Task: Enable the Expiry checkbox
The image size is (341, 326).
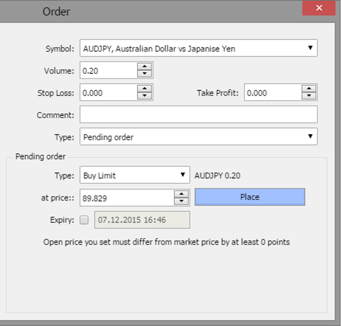Action: [84, 220]
